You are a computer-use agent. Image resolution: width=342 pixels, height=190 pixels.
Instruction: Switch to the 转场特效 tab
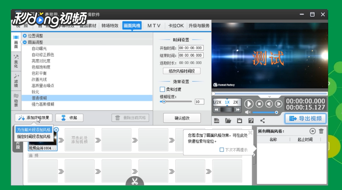(x=110, y=26)
